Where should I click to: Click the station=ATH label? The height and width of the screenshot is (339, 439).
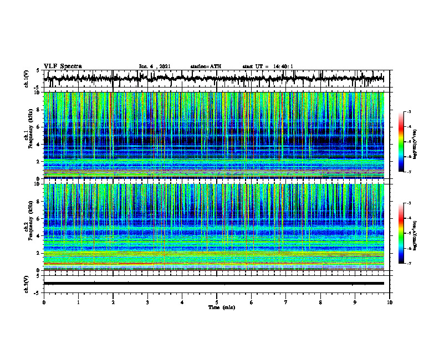point(206,66)
